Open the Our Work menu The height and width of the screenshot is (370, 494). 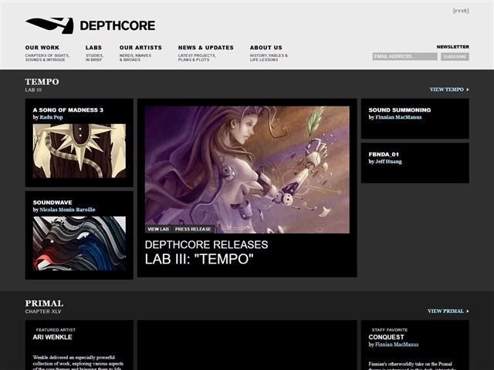click(42, 48)
